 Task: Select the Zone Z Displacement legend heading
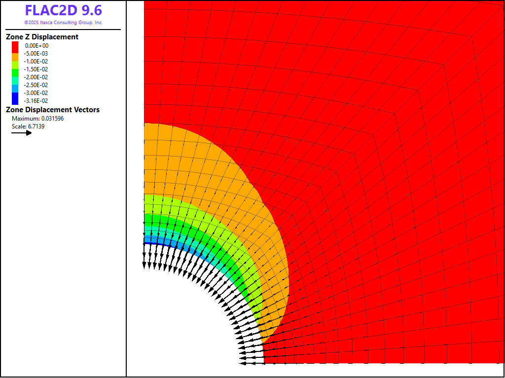pos(42,37)
